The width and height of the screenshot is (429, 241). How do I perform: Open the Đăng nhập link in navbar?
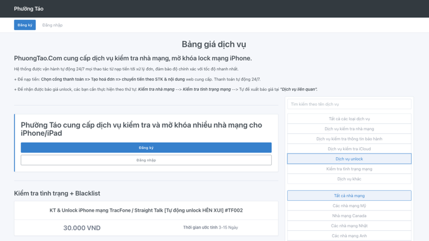pyautogui.click(x=52, y=25)
